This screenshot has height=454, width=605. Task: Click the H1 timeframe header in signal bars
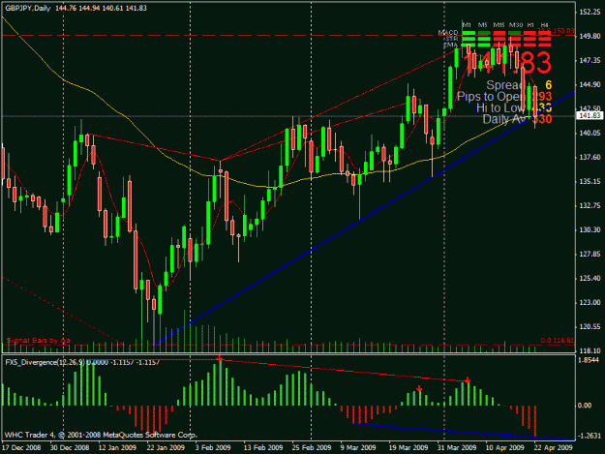point(530,25)
